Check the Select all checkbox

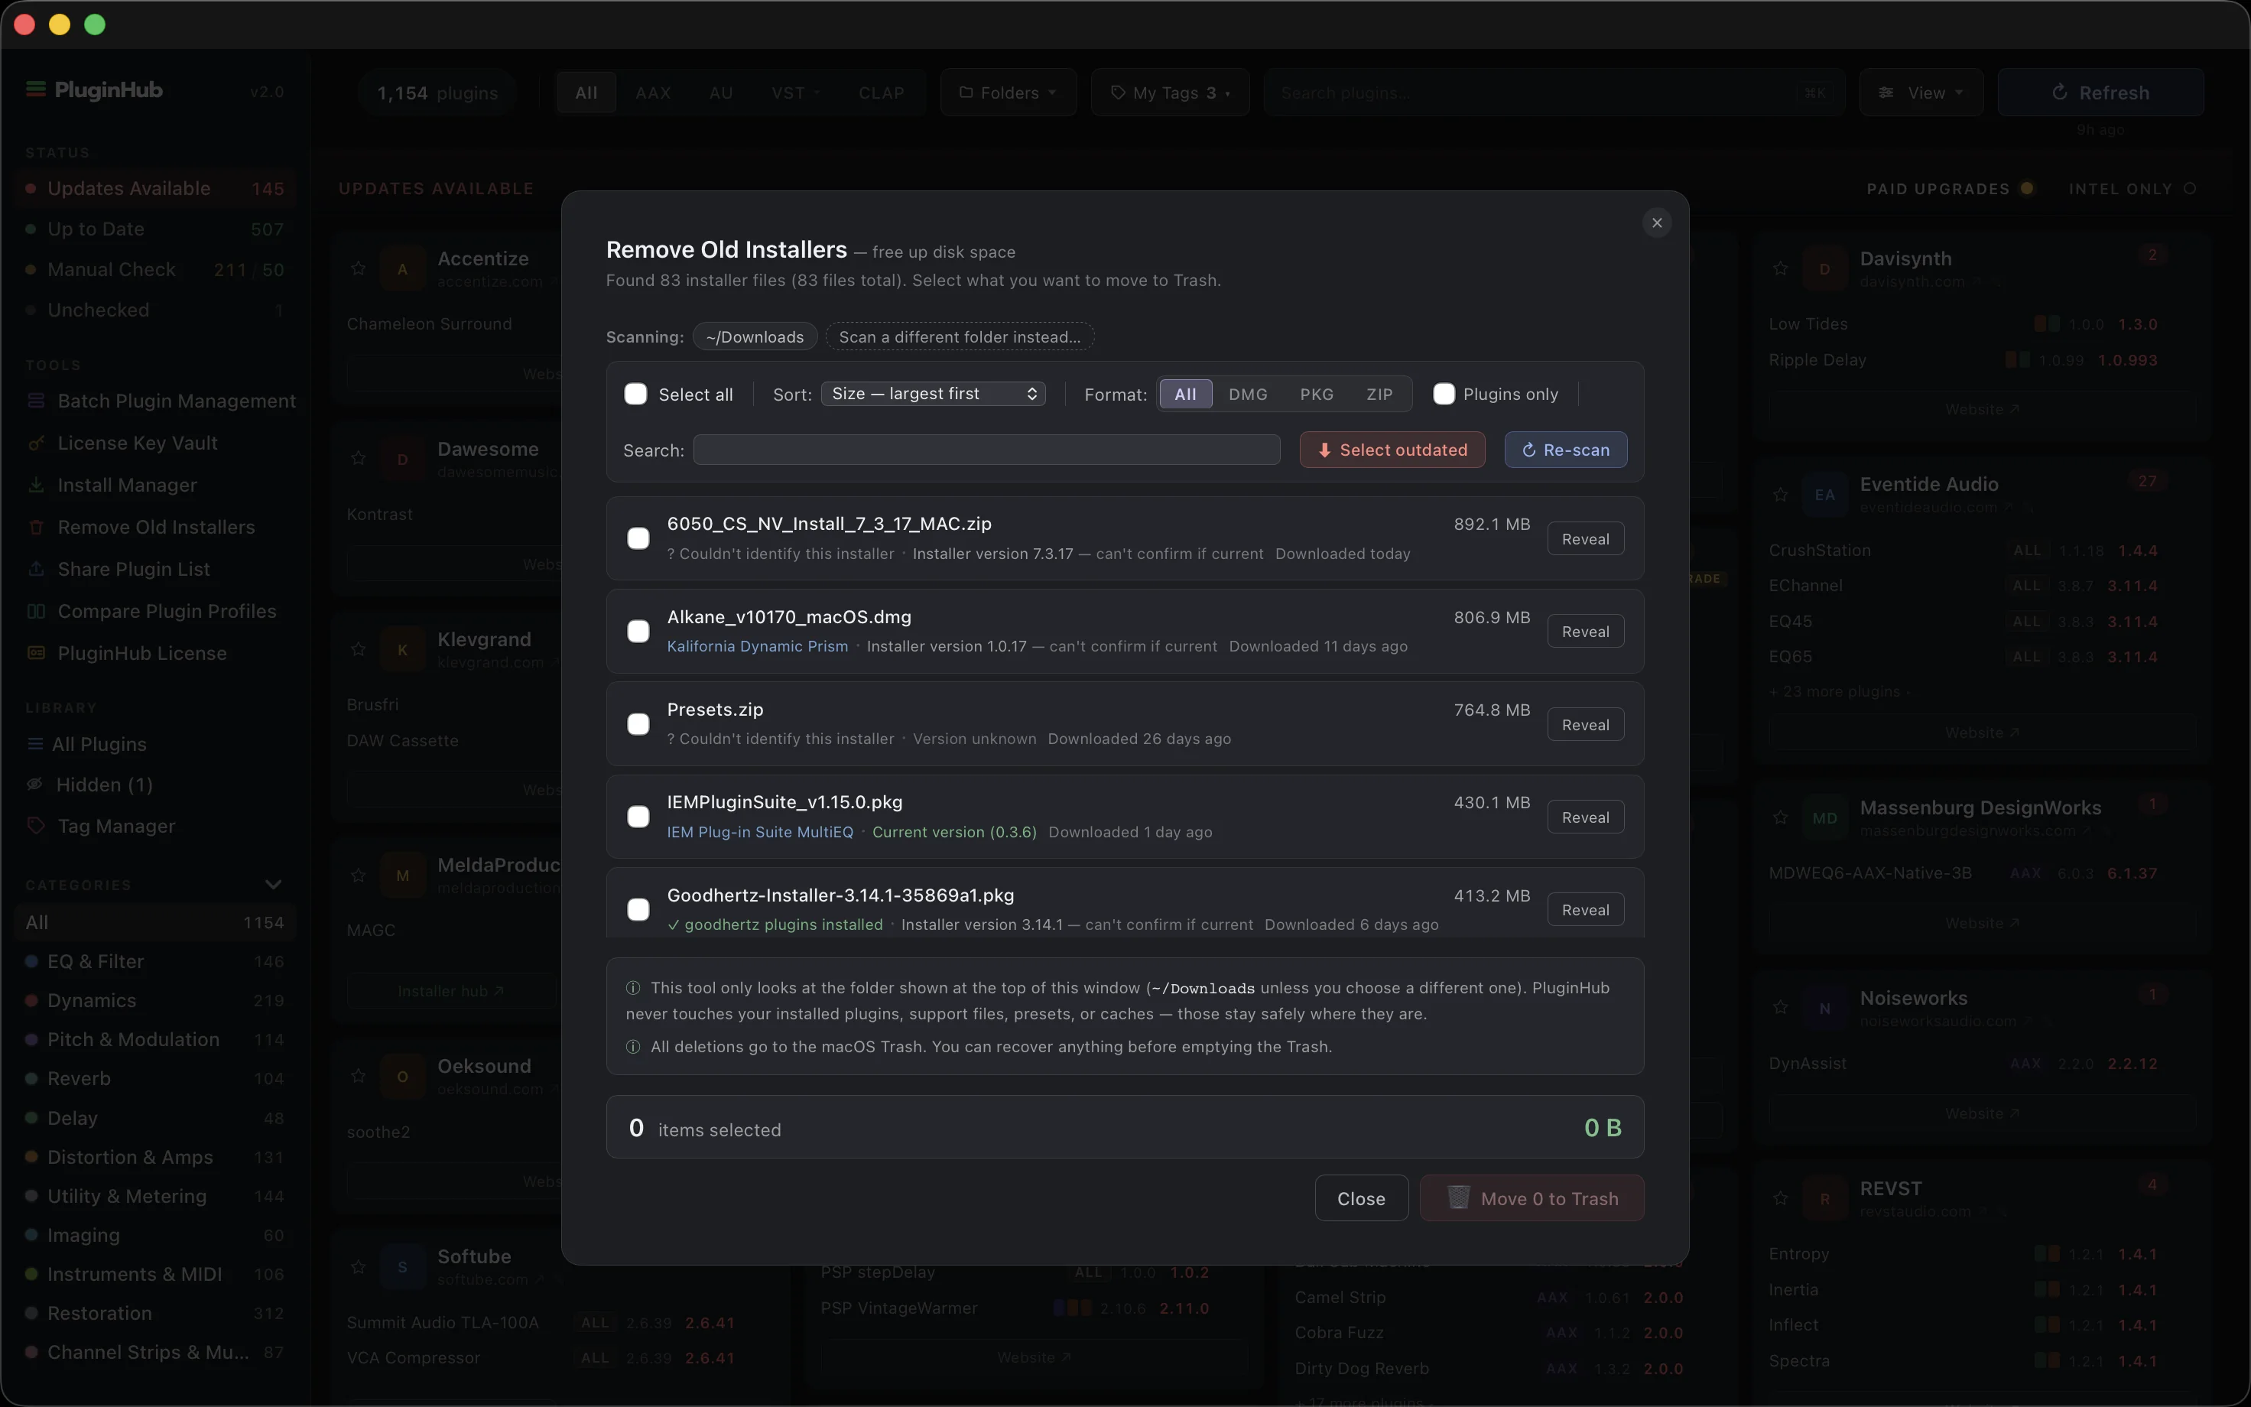[x=635, y=395]
